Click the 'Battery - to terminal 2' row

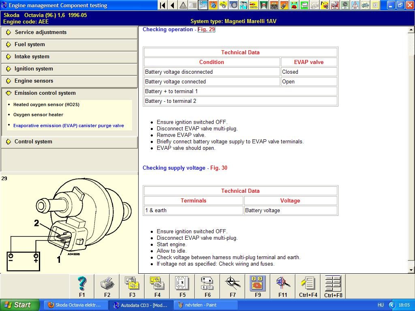tap(240, 101)
